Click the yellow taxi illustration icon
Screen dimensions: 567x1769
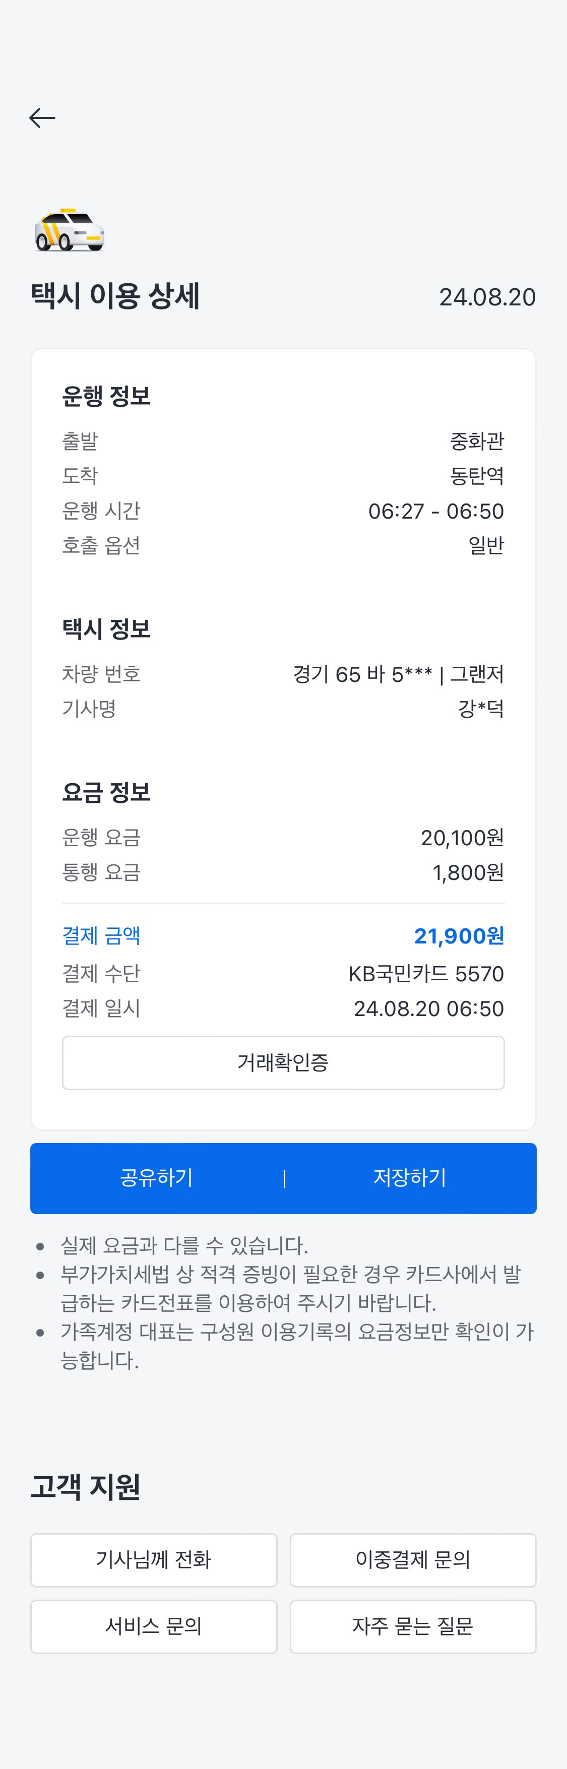coord(70,229)
